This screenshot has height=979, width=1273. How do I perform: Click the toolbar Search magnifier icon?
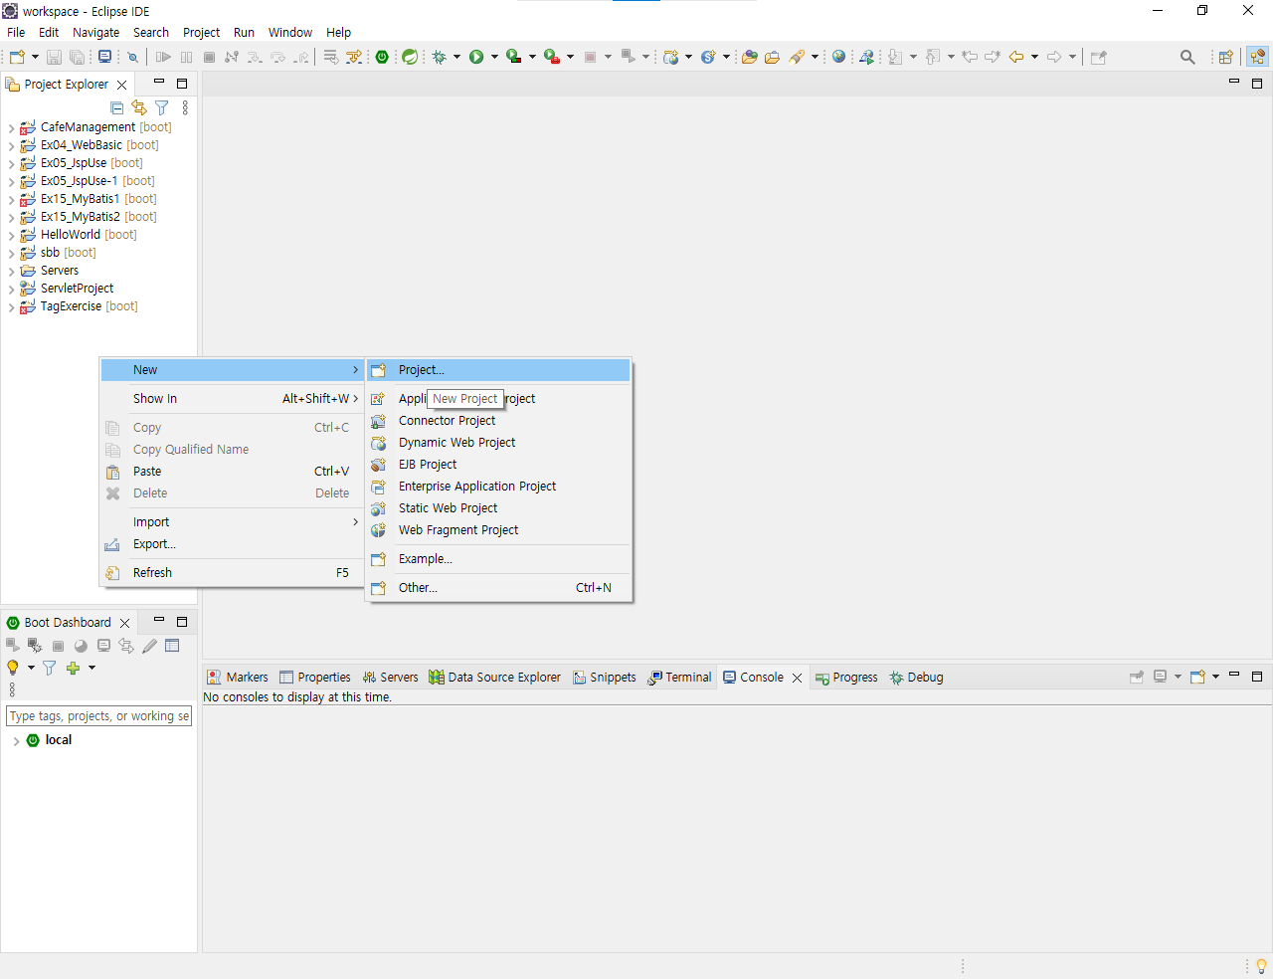pos(1187,57)
